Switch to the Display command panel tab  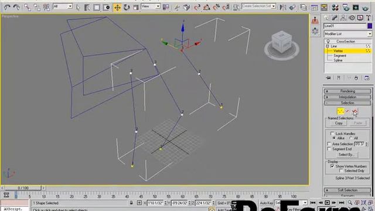(x=360, y=18)
